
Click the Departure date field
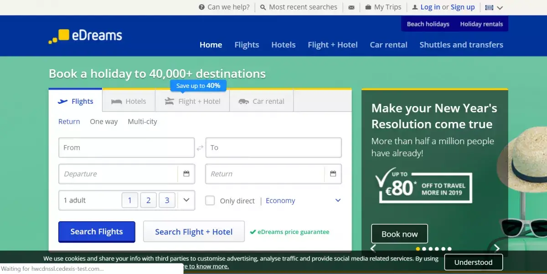click(118, 174)
